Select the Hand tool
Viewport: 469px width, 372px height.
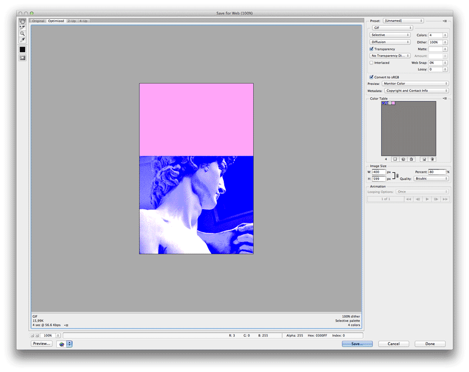[x=22, y=21]
